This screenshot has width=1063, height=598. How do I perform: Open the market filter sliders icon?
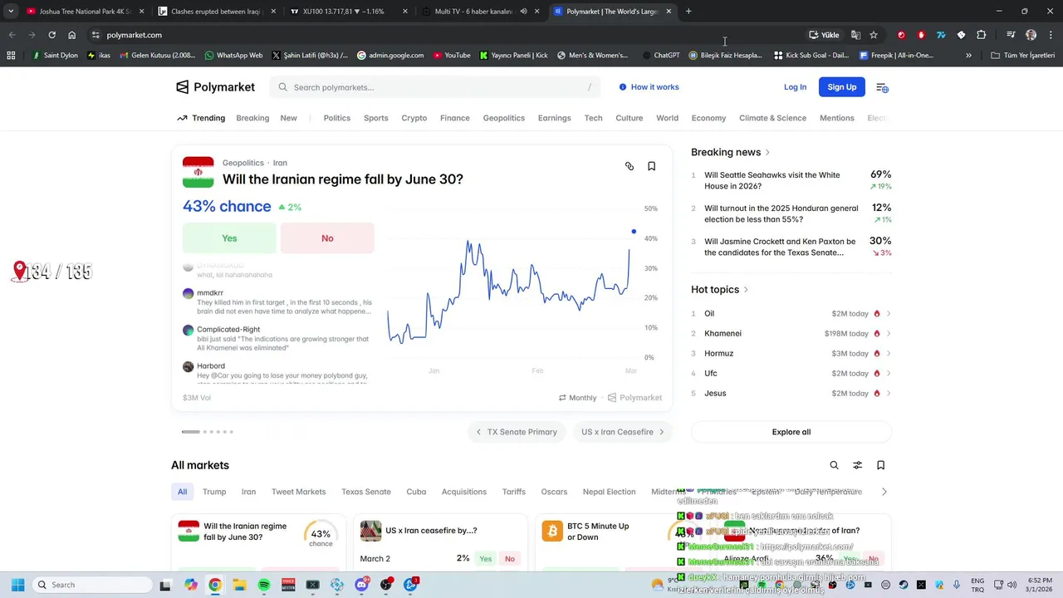tap(857, 465)
